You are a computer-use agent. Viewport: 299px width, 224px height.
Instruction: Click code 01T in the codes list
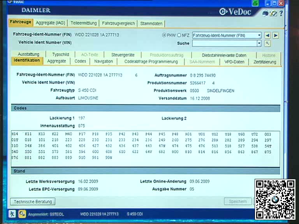coord(15,140)
